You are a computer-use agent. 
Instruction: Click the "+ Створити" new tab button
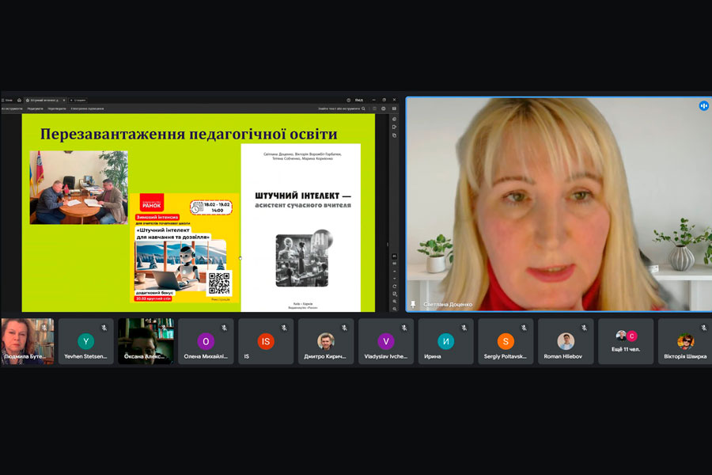coord(78,100)
